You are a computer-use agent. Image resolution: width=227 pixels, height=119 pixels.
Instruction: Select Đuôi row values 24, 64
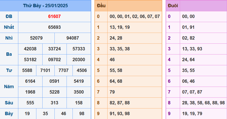pyautogui.click(x=188, y=60)
